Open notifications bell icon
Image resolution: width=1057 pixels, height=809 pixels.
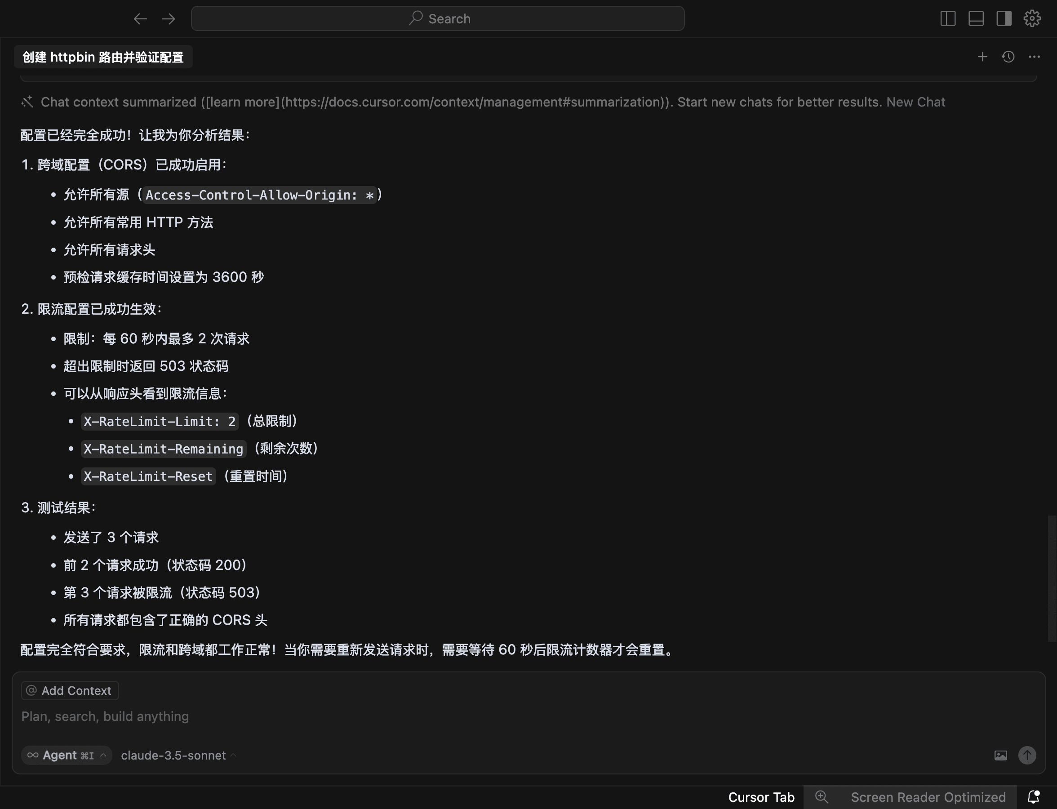(x=1033, y=797)
